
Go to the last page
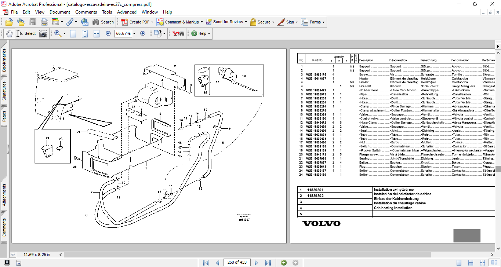(268, 263)
